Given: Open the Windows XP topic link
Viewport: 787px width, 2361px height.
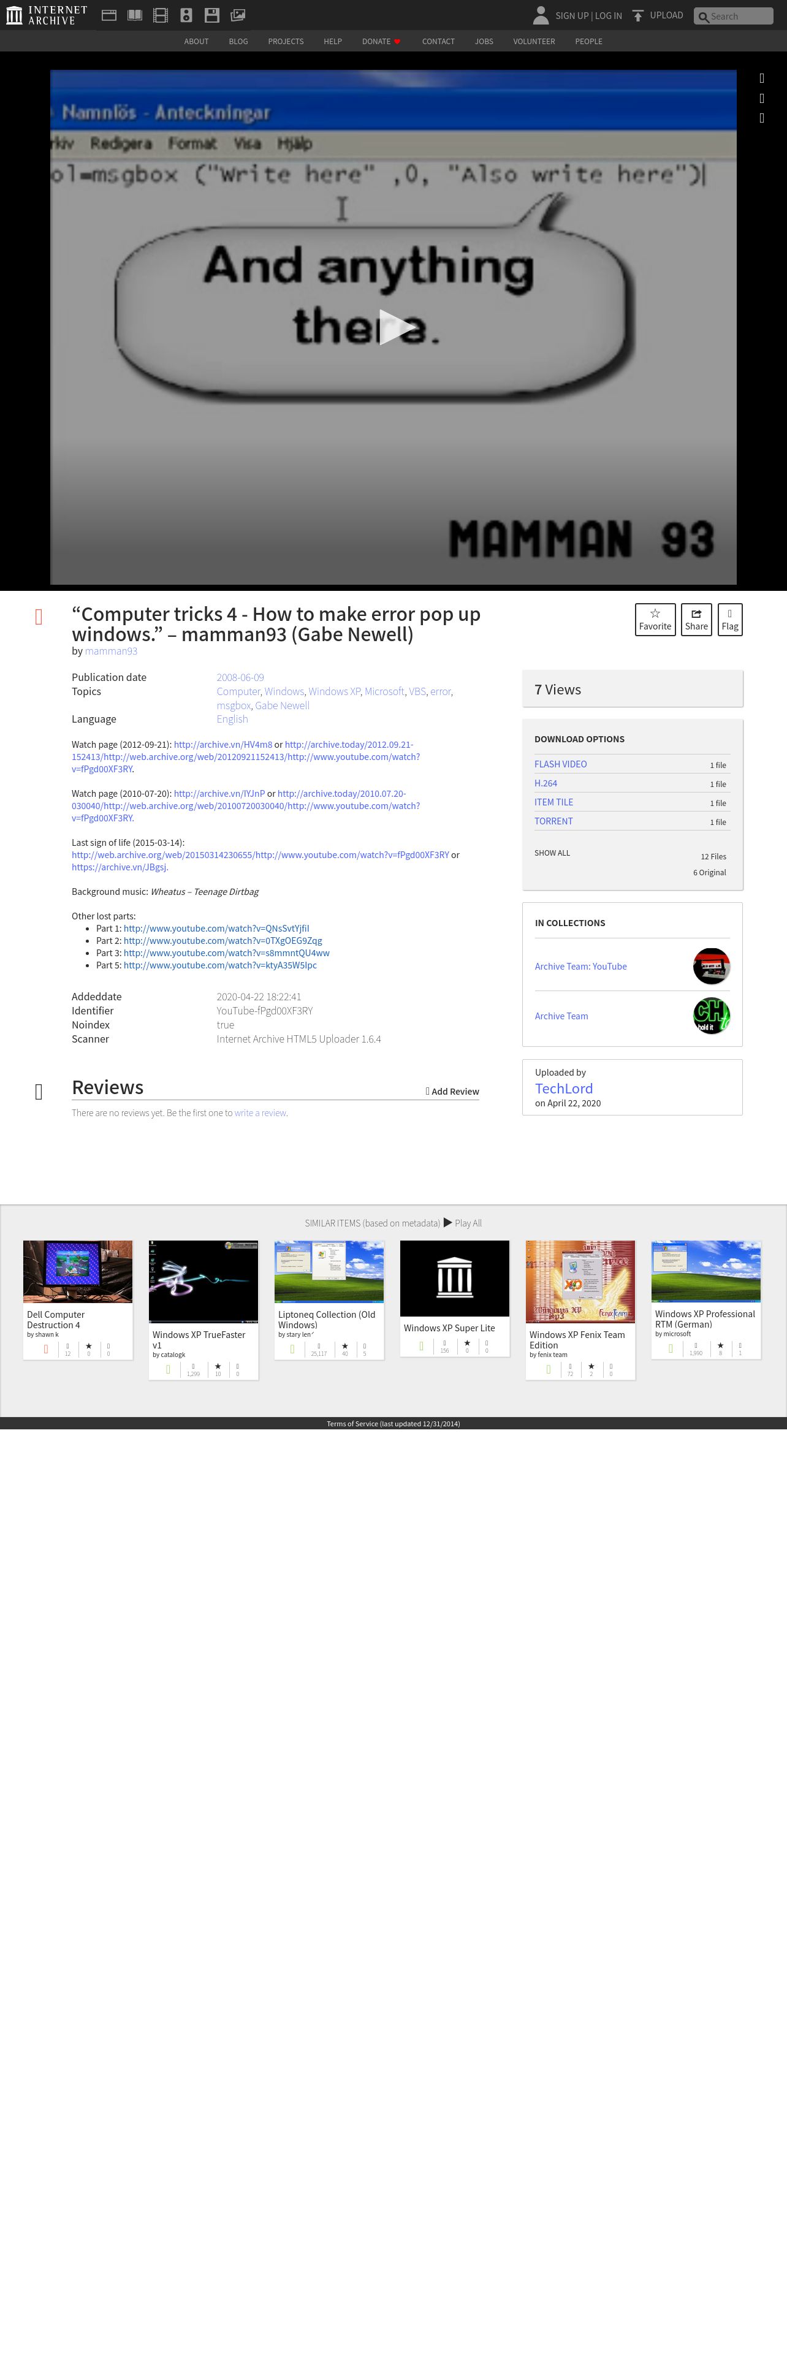Looking at the screenshot, I should tap(335, 691).
